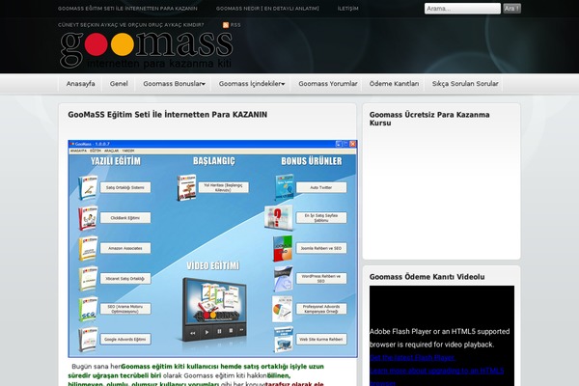The image size is (579, 386).
Task: Click the Xticaret Satış Ortaklığı button
Action: pos(125,279)
